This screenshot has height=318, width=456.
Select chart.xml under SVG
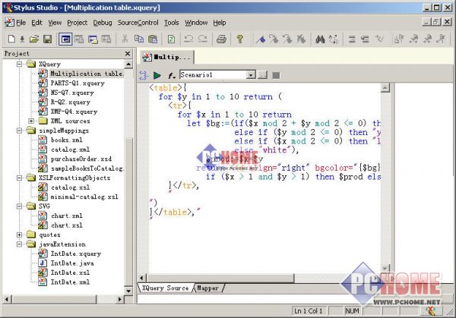[x=67, y=216]
